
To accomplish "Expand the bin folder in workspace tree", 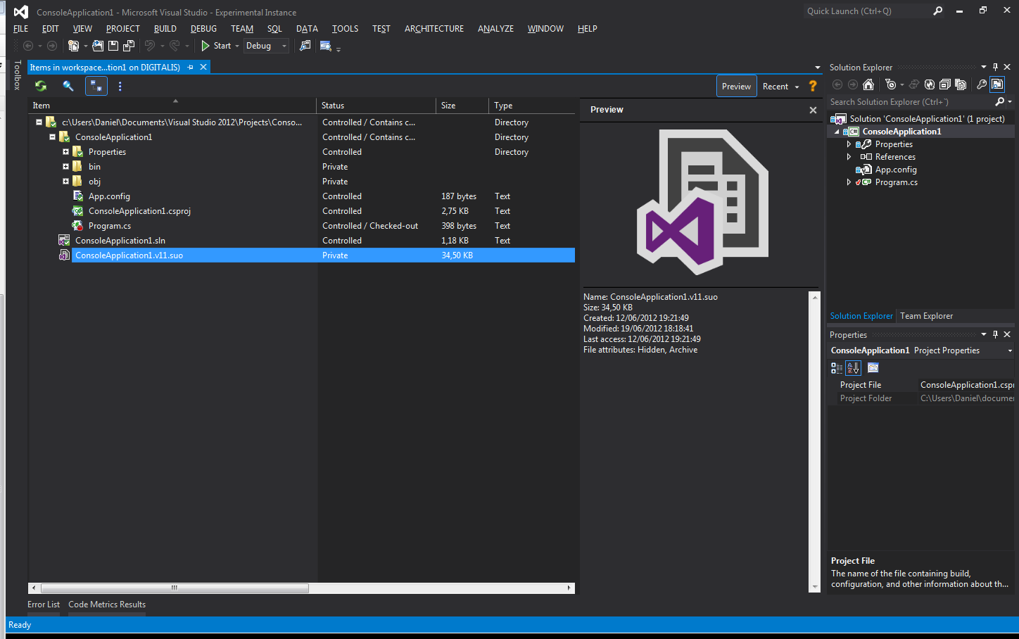I will [x=66, y=167].
